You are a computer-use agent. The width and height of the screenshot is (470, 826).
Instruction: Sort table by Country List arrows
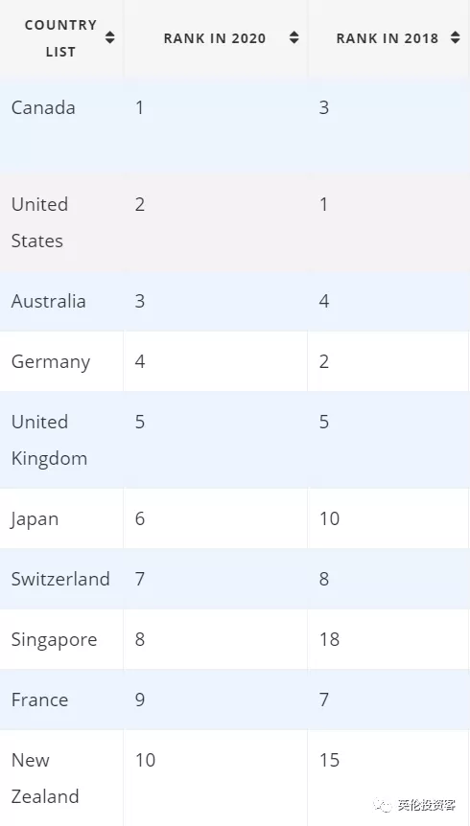tap(109, 38)
